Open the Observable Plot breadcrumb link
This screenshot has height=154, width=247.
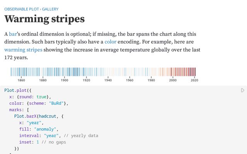[x=22, y=8]
